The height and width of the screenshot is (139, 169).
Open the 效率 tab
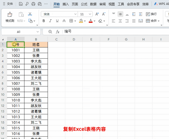coord(145,4)
